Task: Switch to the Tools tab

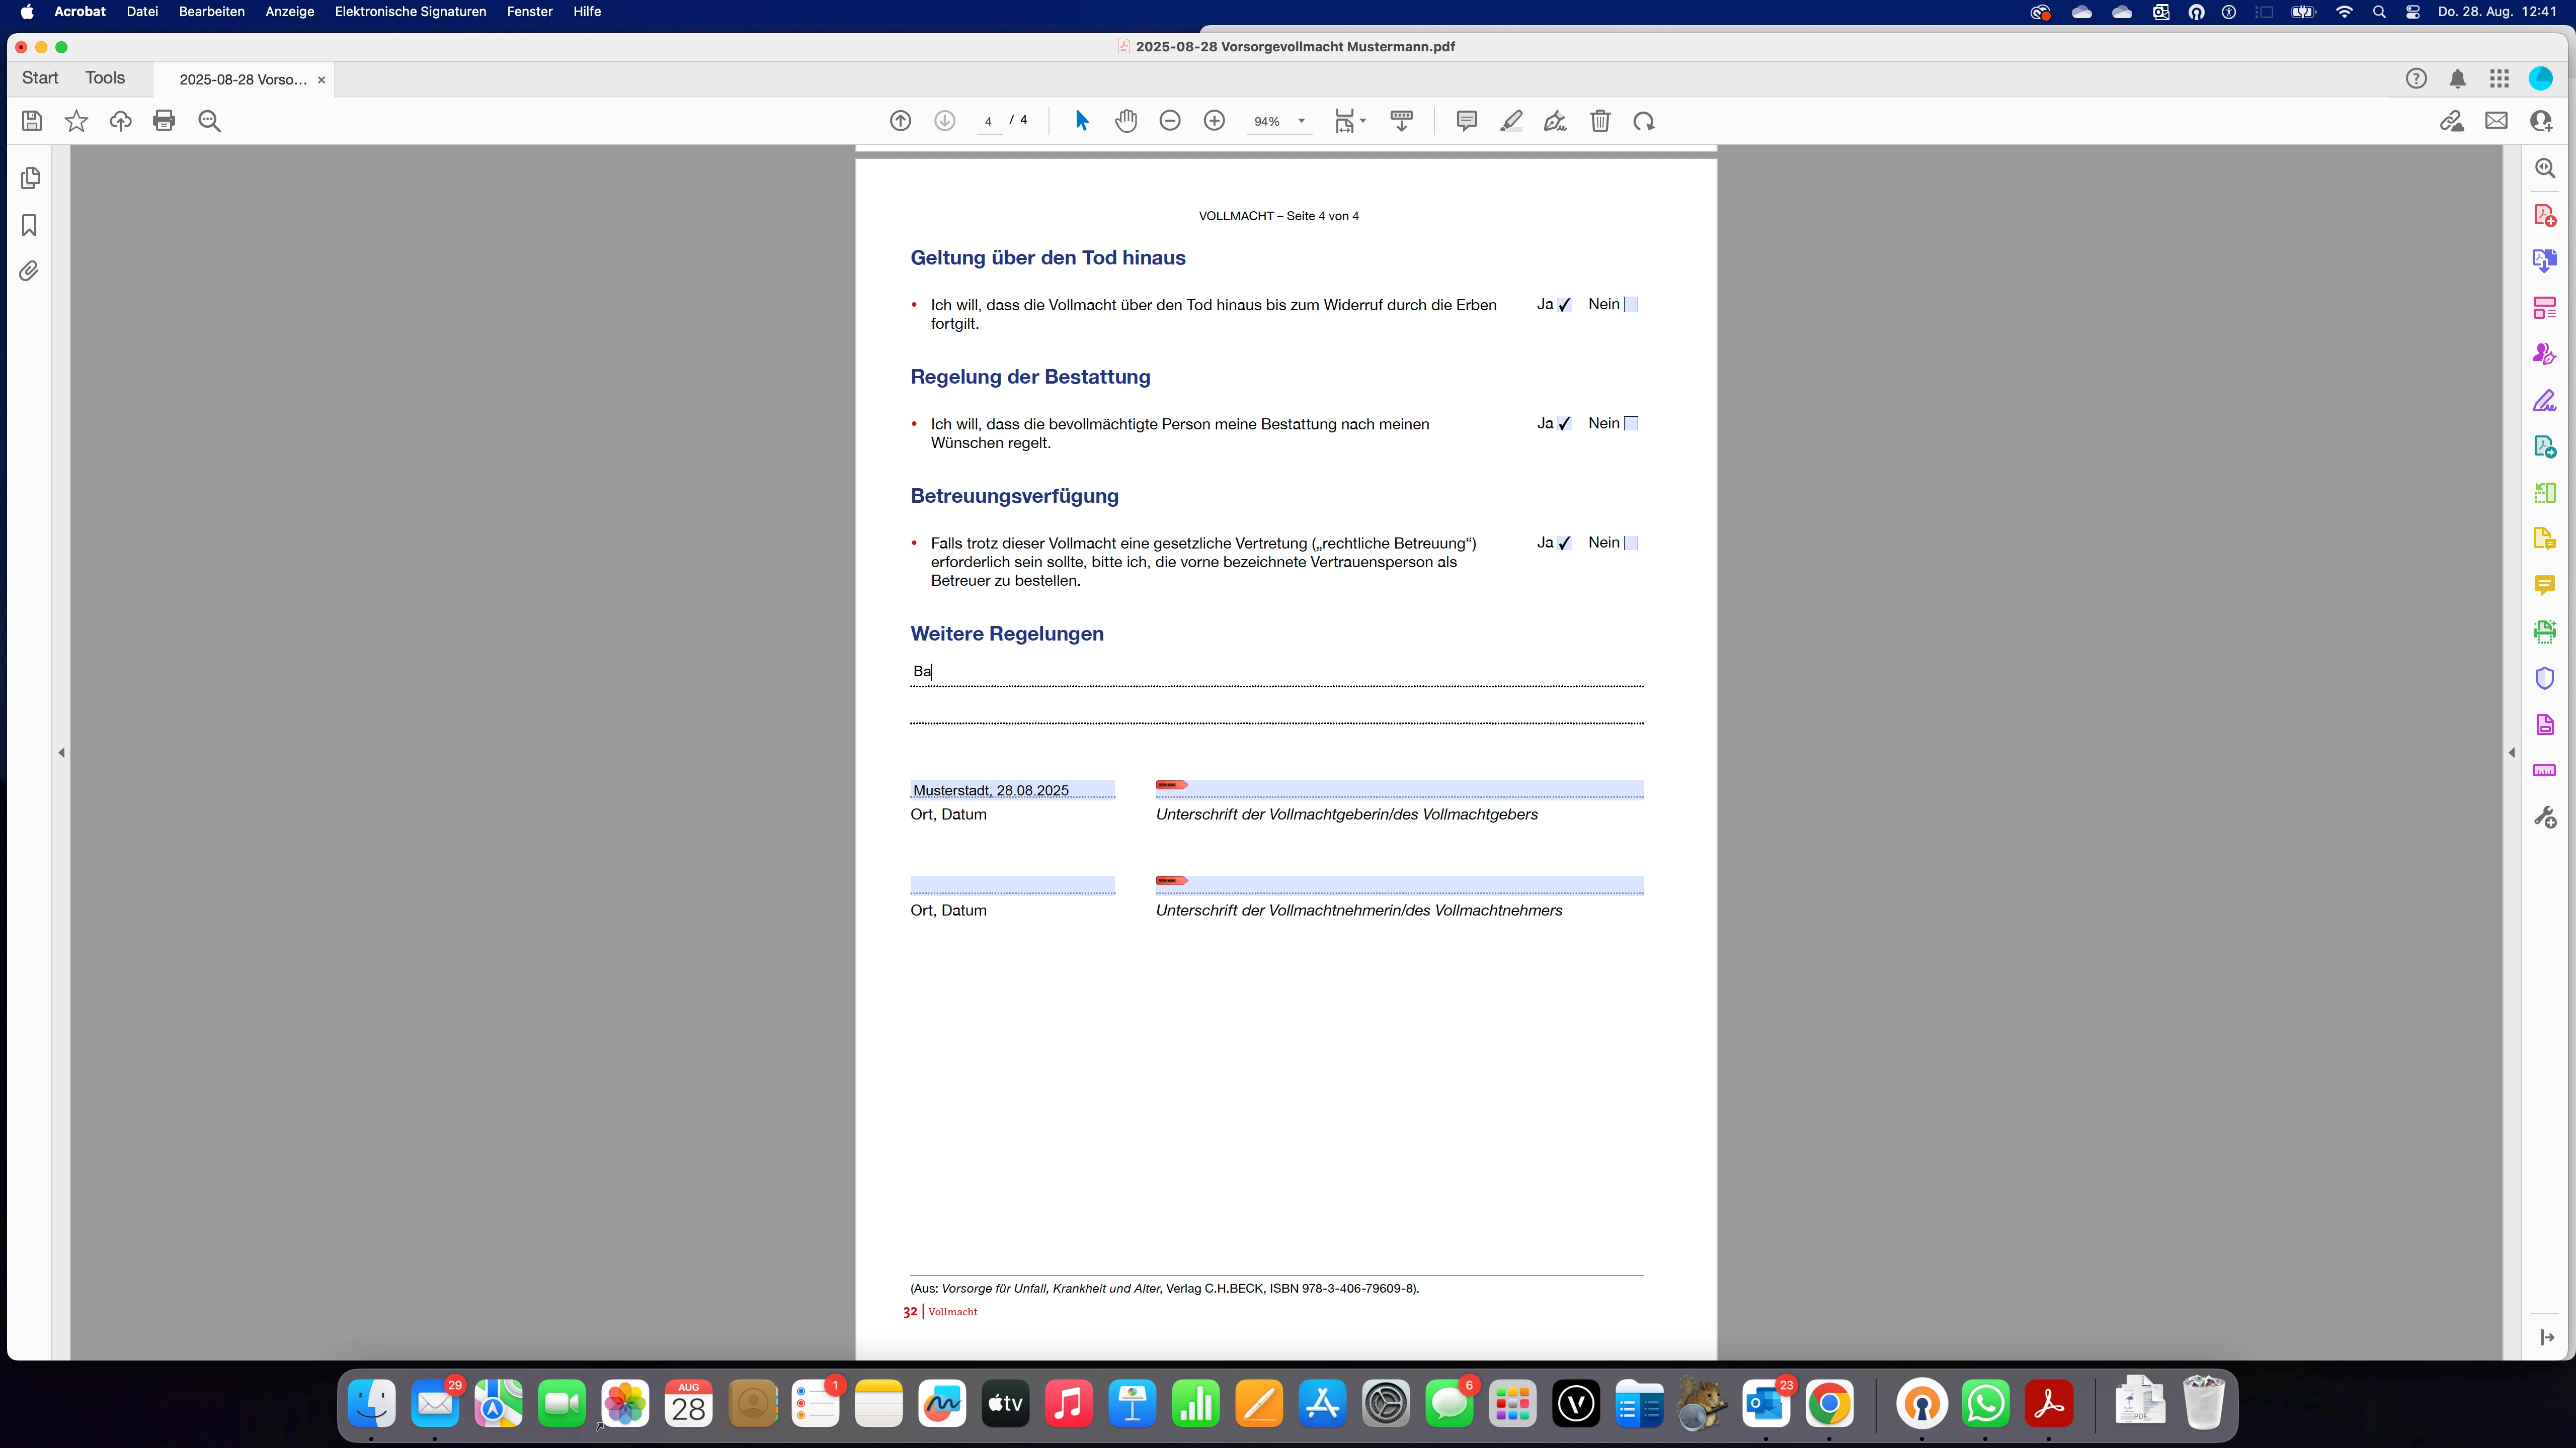Action: tap(105, 78)
